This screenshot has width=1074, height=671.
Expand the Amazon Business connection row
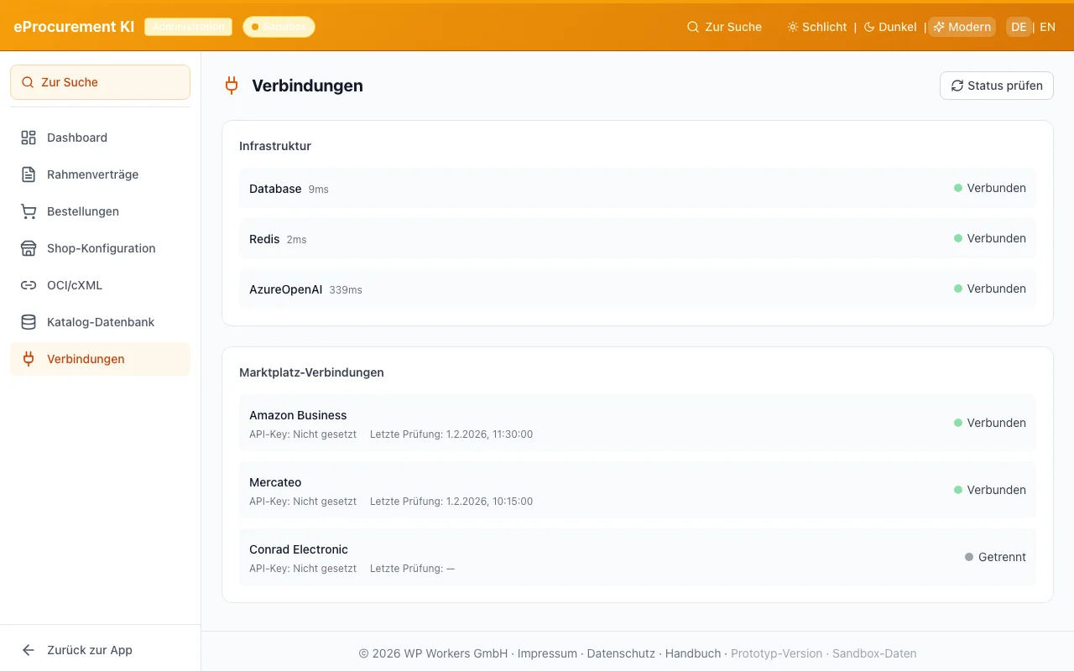coord(638,423)
